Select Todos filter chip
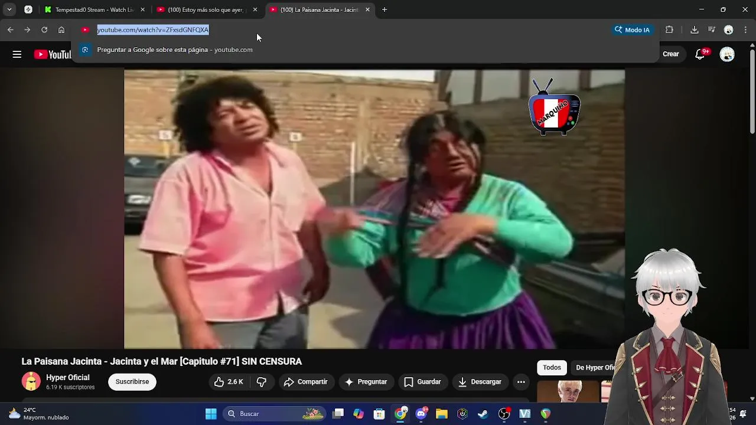Image resolution: width=756 pixels, height=425 pixels. pyautogui.click(x=552, y=367)
